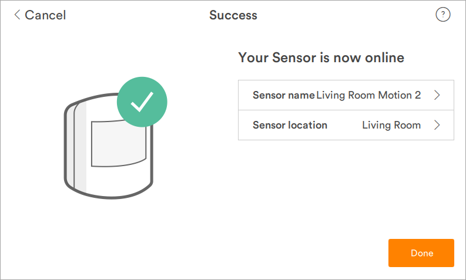The height and width of the screenshot is (280, 466).
Task: Open the help question mark icon
Action: (442, 15)
